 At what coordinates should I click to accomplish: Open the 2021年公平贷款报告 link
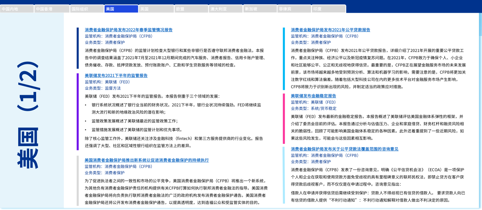pos(330,30)
